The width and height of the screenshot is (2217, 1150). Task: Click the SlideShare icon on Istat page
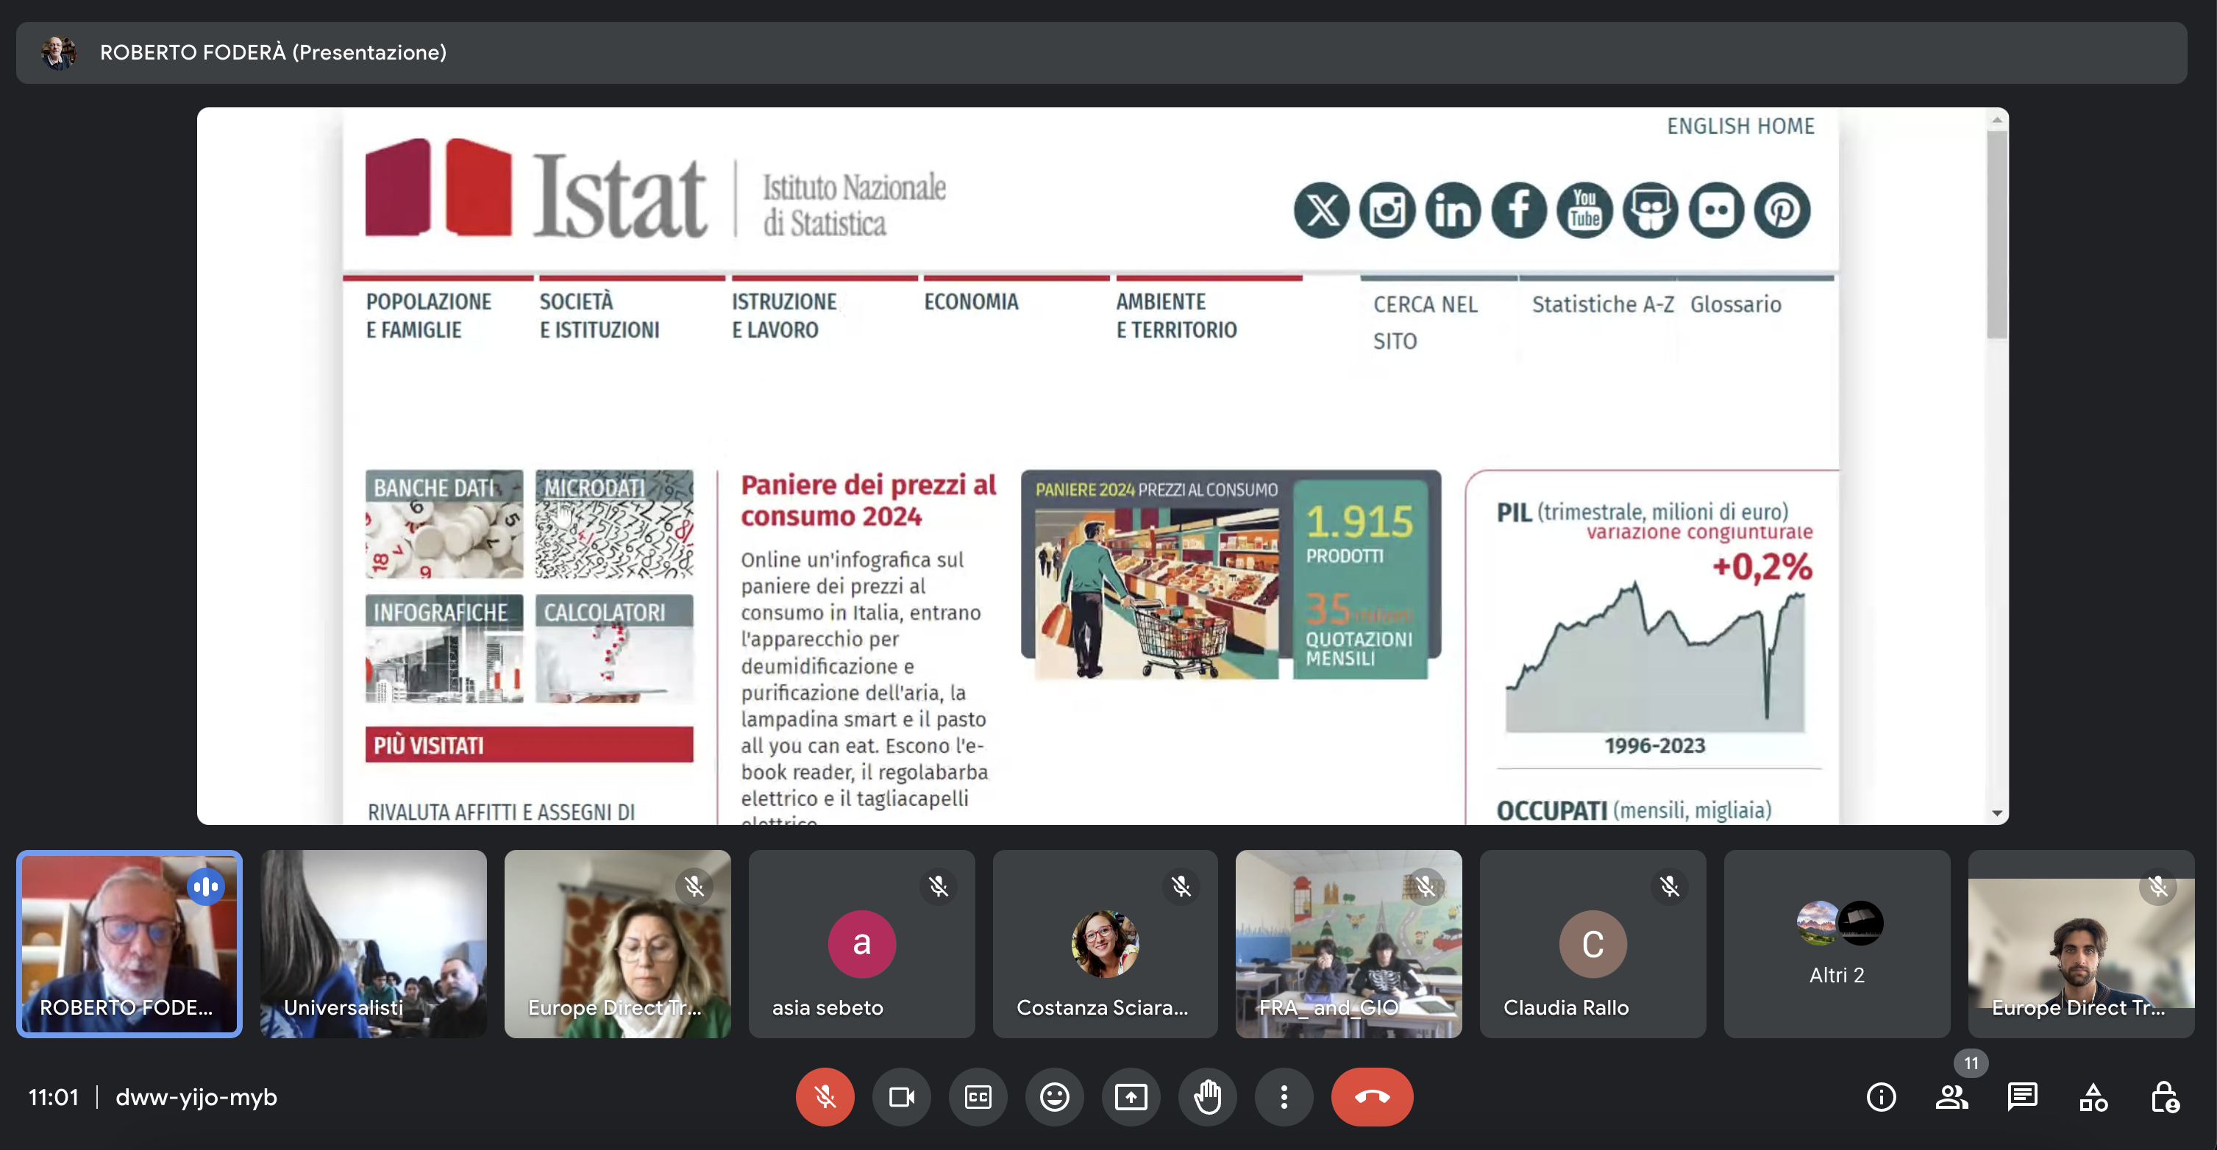[x=1651, y=210]
